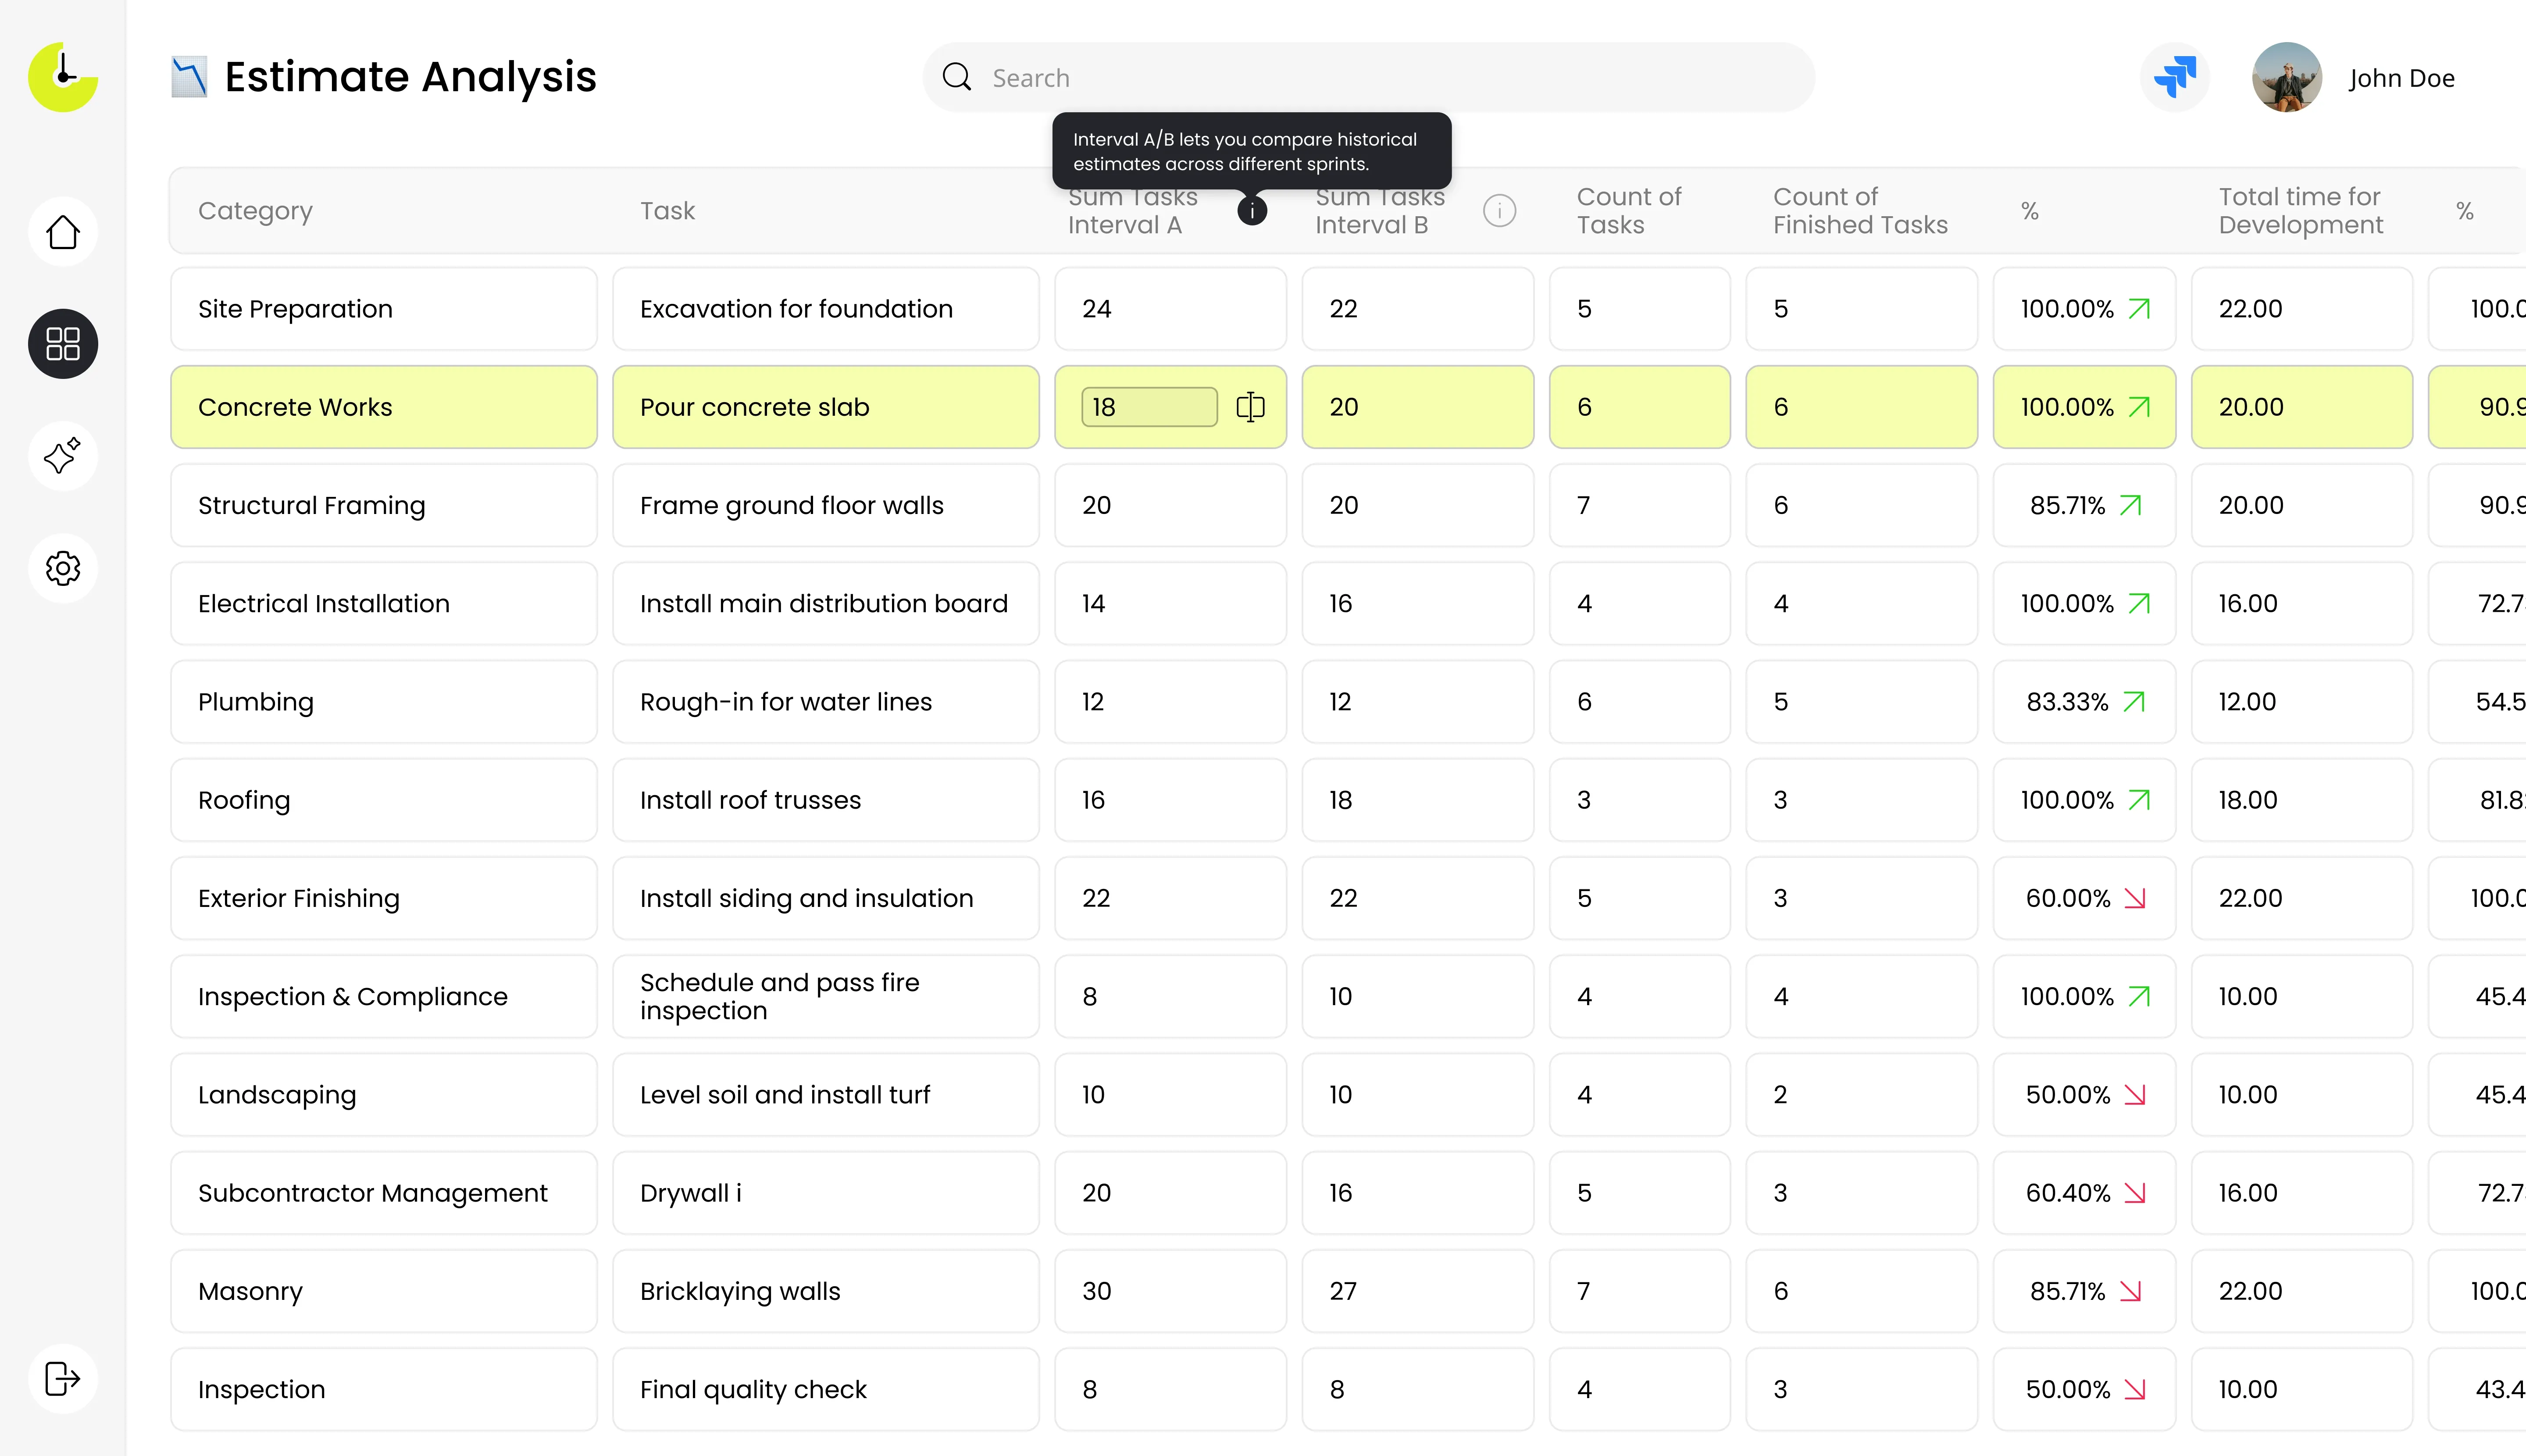Click the Estimate Analysis chart icon

pyautogui.click(x=189, y=77)
